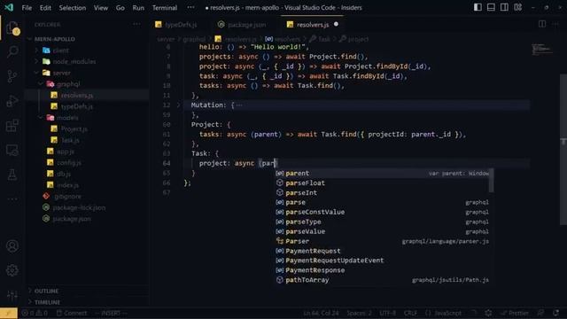This screenshot has width=567, height=319.
Task: Collapse the graphql folder
Action: tap(68, 84)
